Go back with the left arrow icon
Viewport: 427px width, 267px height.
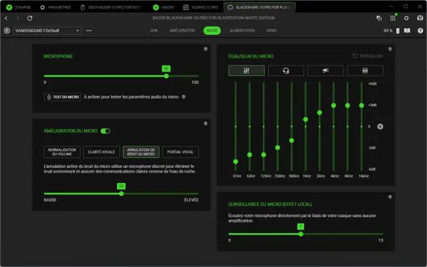[x=6, y=18]
